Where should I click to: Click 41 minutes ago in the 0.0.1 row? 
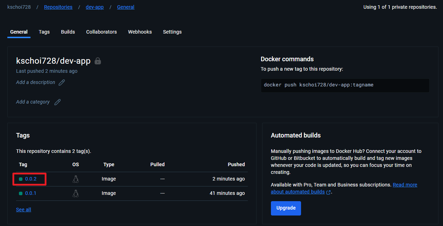pyautogui.click(x=227, y=193)
